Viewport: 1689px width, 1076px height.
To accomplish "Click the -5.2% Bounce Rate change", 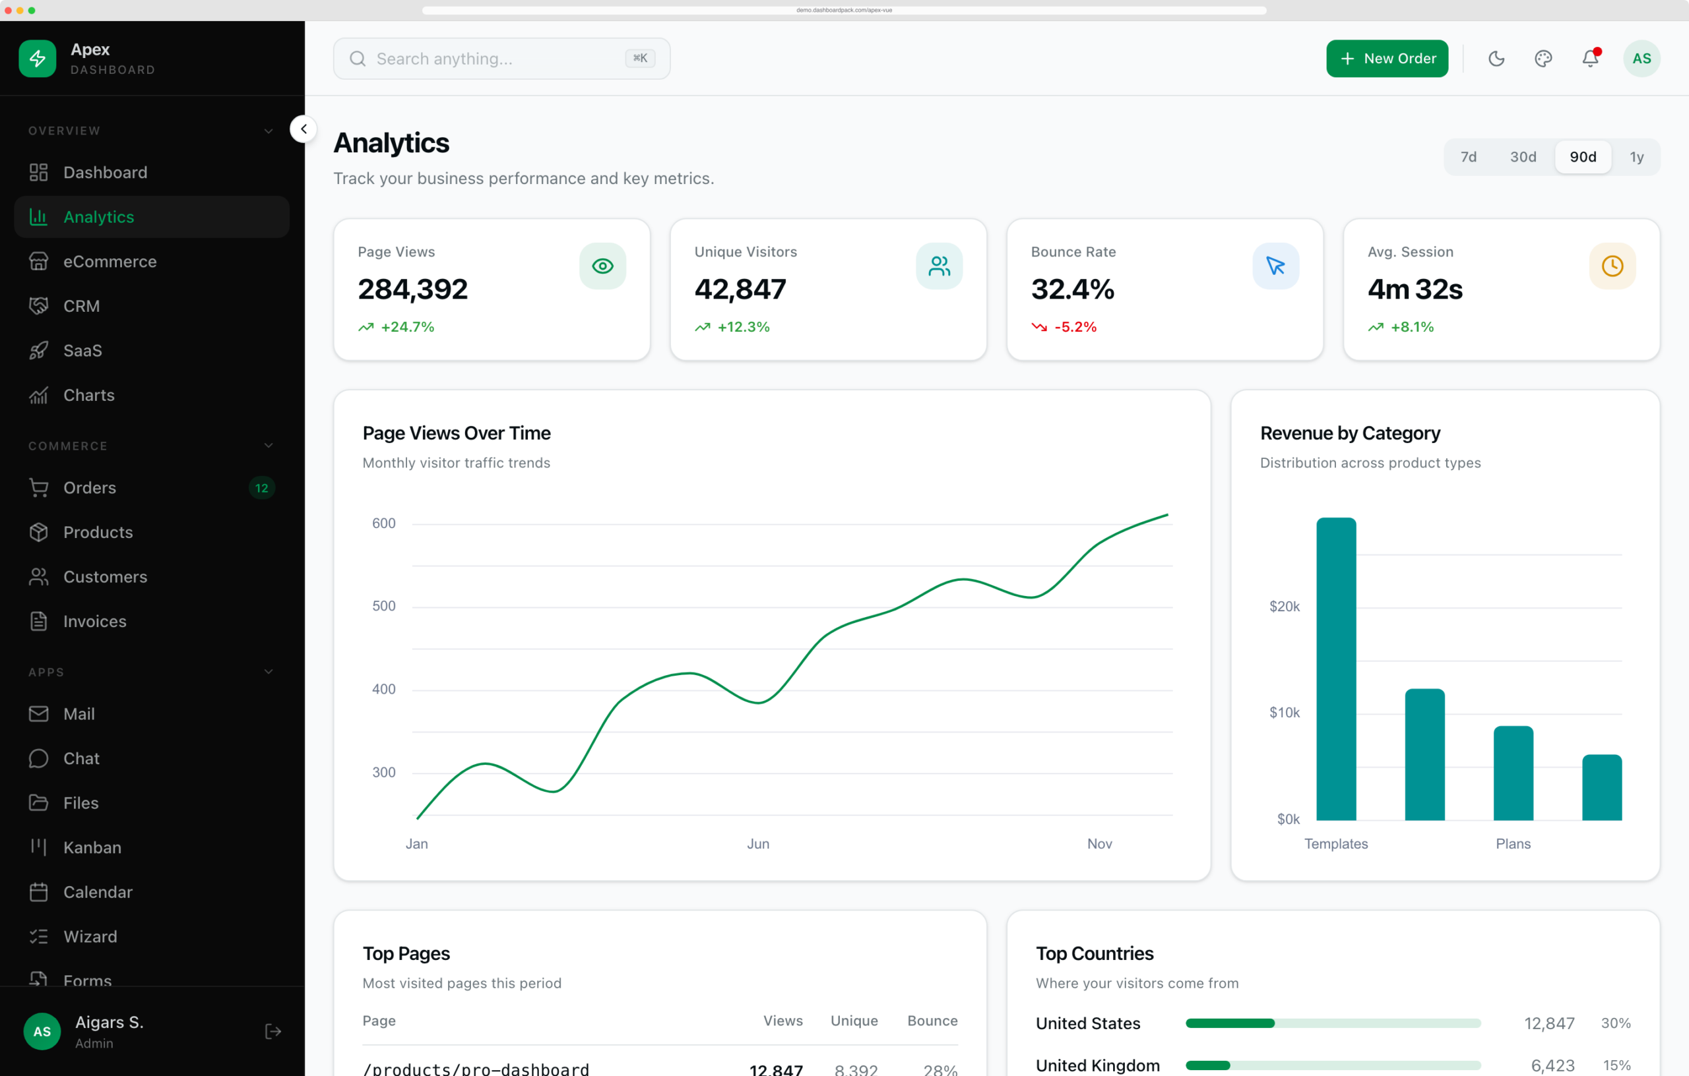I will tap(1075, 326).
